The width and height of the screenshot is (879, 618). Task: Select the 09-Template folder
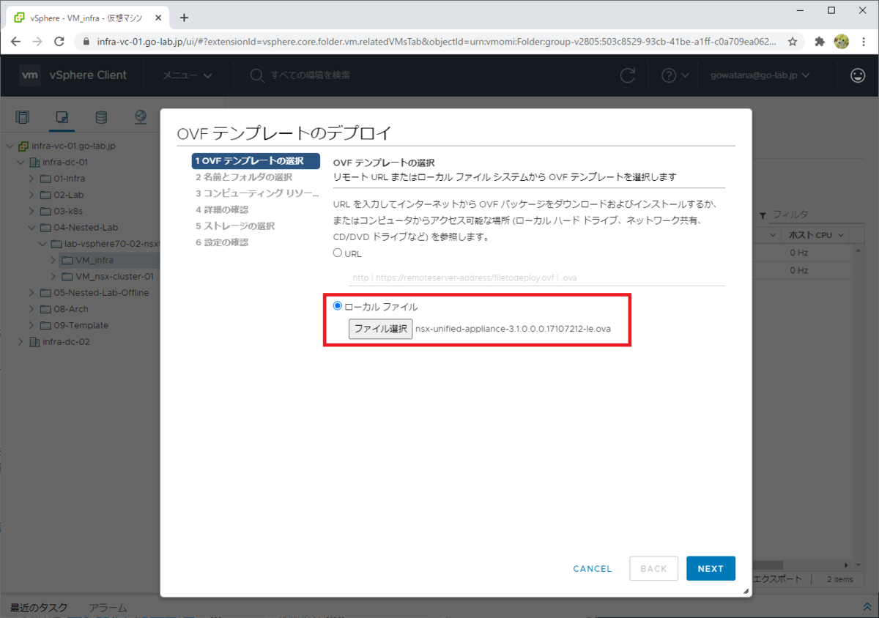pos(81,325)
